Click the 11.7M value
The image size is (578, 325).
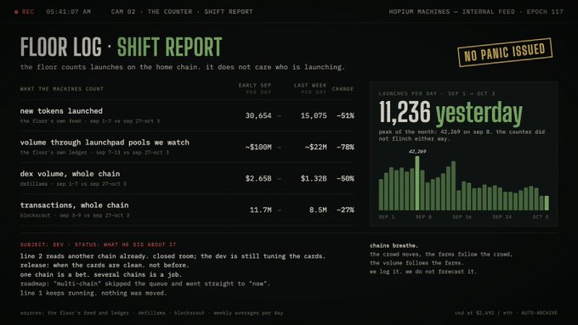261,210
